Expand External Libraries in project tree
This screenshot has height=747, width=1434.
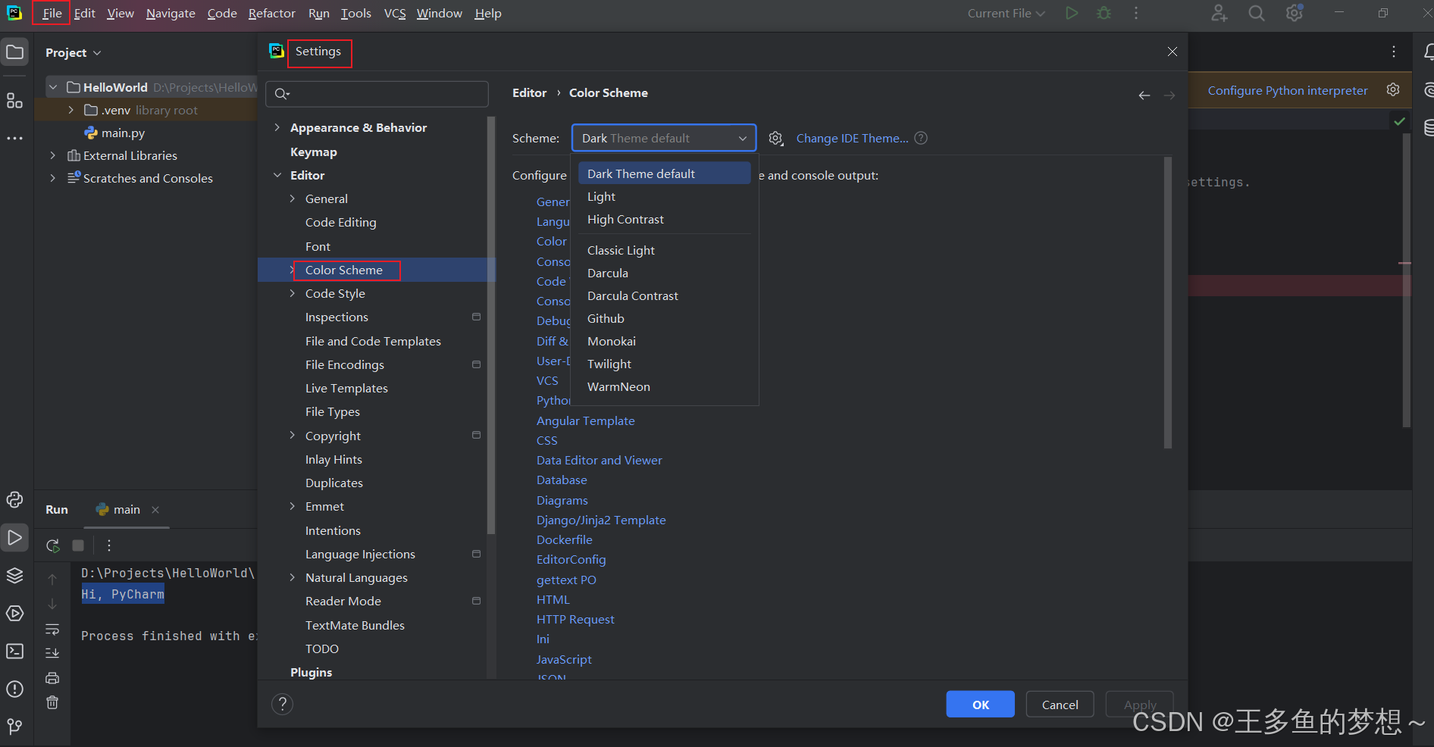coord(52,155)
